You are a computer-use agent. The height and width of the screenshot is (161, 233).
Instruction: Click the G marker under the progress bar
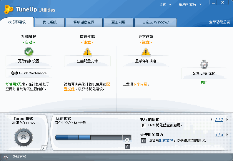127,147
